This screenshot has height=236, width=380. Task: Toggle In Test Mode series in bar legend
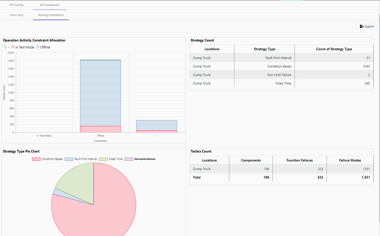tap(23, 47)
